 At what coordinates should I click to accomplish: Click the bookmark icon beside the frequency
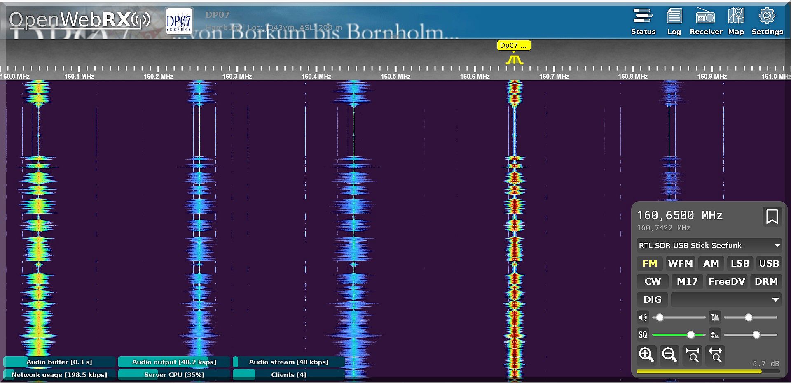tap(772, 216)
